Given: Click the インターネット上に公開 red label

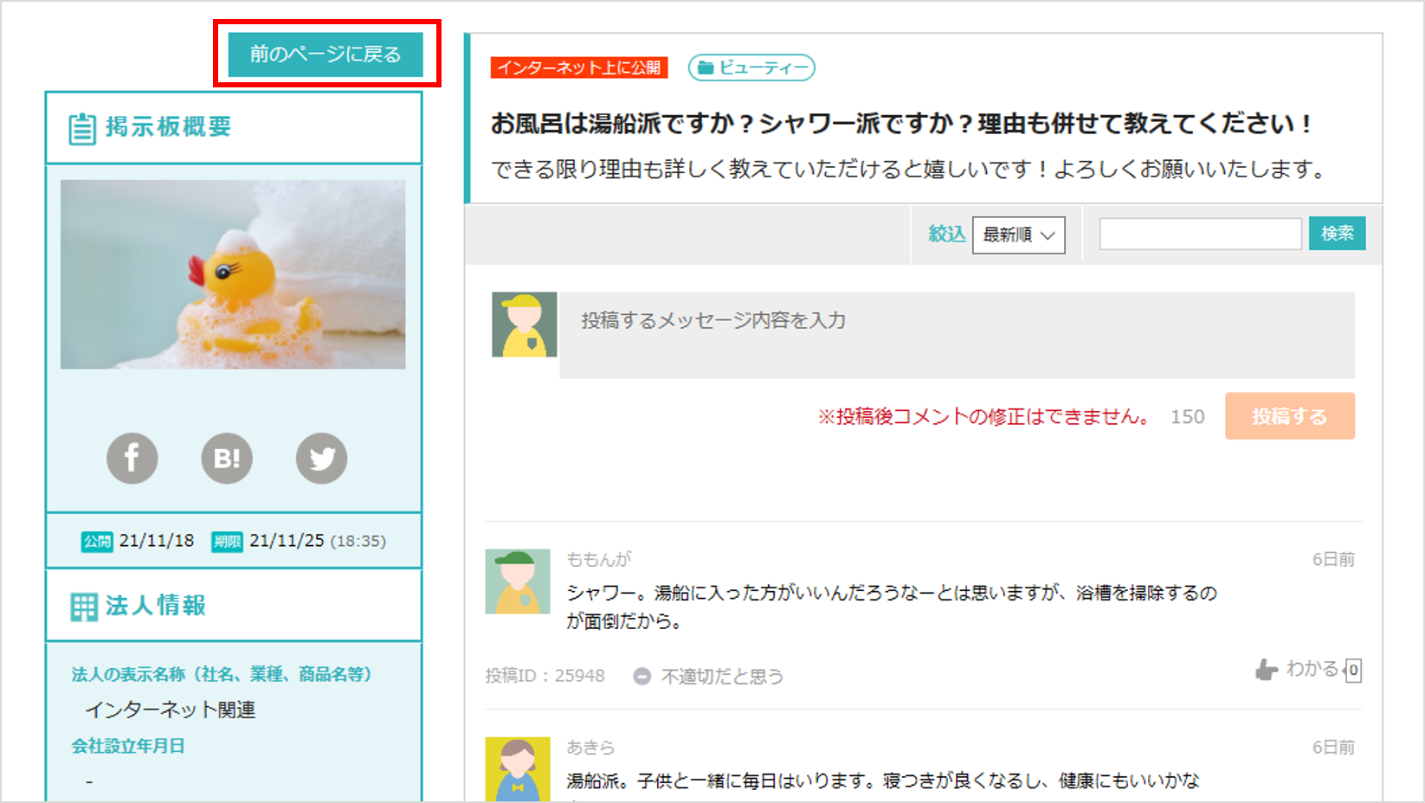Looking at the screenshot, I should (x=579, y=67).
